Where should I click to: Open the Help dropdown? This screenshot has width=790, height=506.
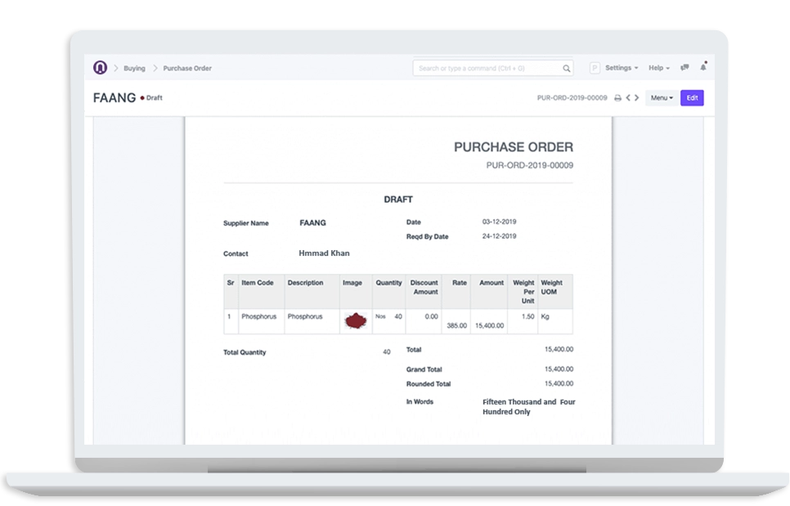[x=659, y=68]
